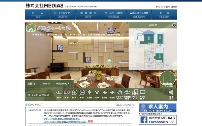The width and height of the screenshot is (202, 126).
Task: Select the 正面入口 scene tab
Action: (32, 84)
